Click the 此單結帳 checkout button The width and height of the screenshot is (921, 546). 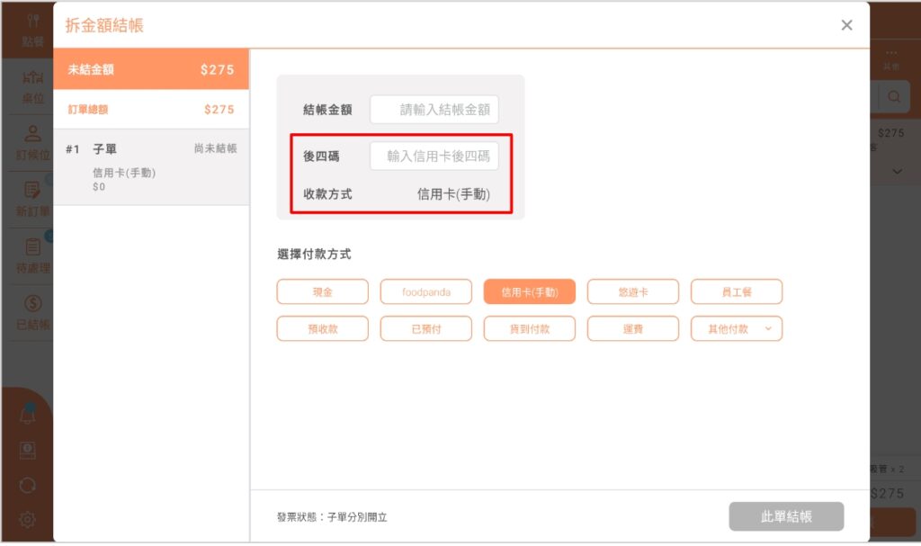(786, 517)
